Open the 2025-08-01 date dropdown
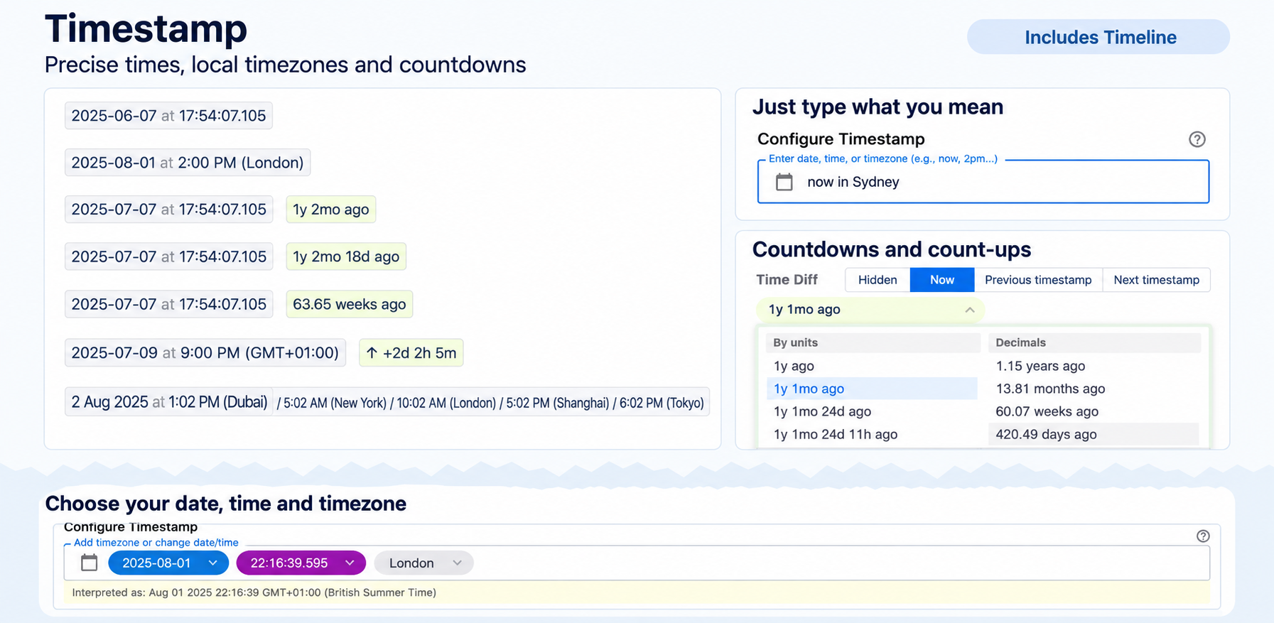Image resolution: width=1274 pixels, height=623 pixels. 168,563
